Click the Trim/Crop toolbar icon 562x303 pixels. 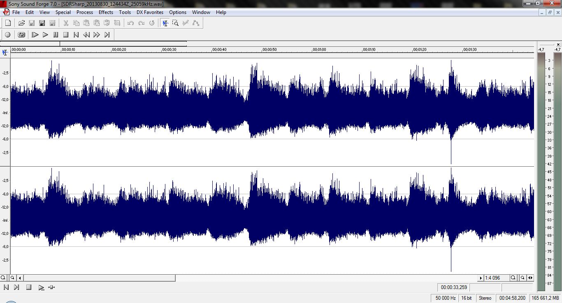click(x=117, y=23)
